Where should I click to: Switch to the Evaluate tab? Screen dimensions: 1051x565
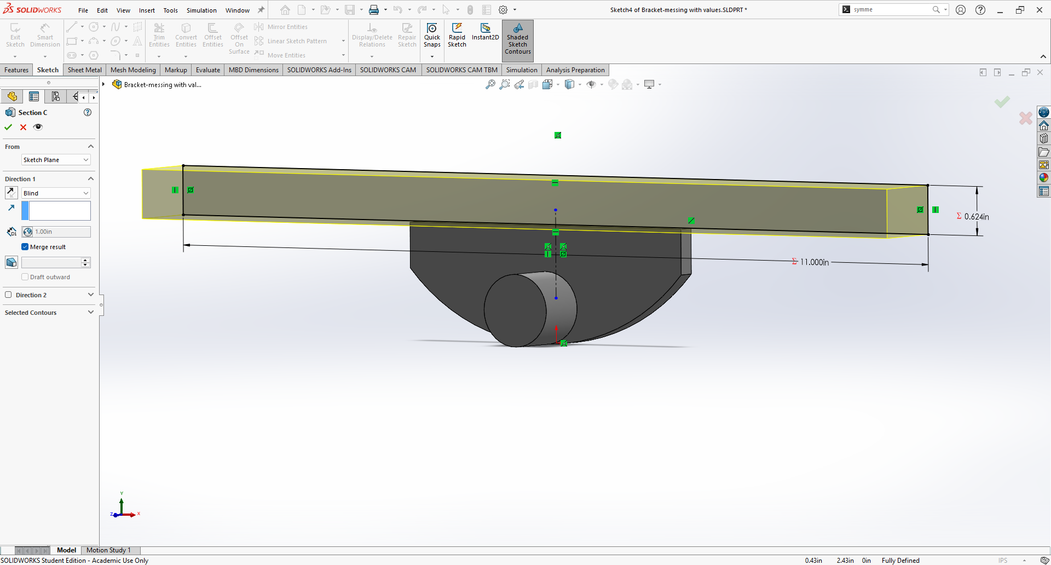pos(208,70)
